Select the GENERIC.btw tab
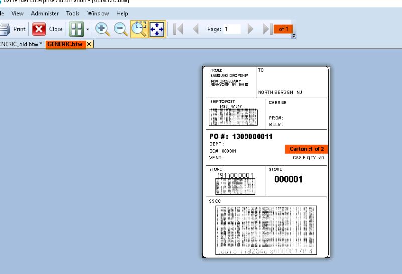Image resolution: width=402 pixels, height=274 pixels. point(65,44)
